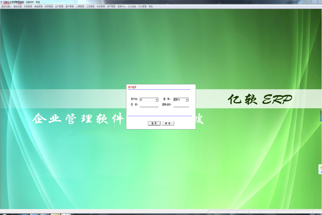
Task: Open the 基础设置 menu
Action: point(17,7)
